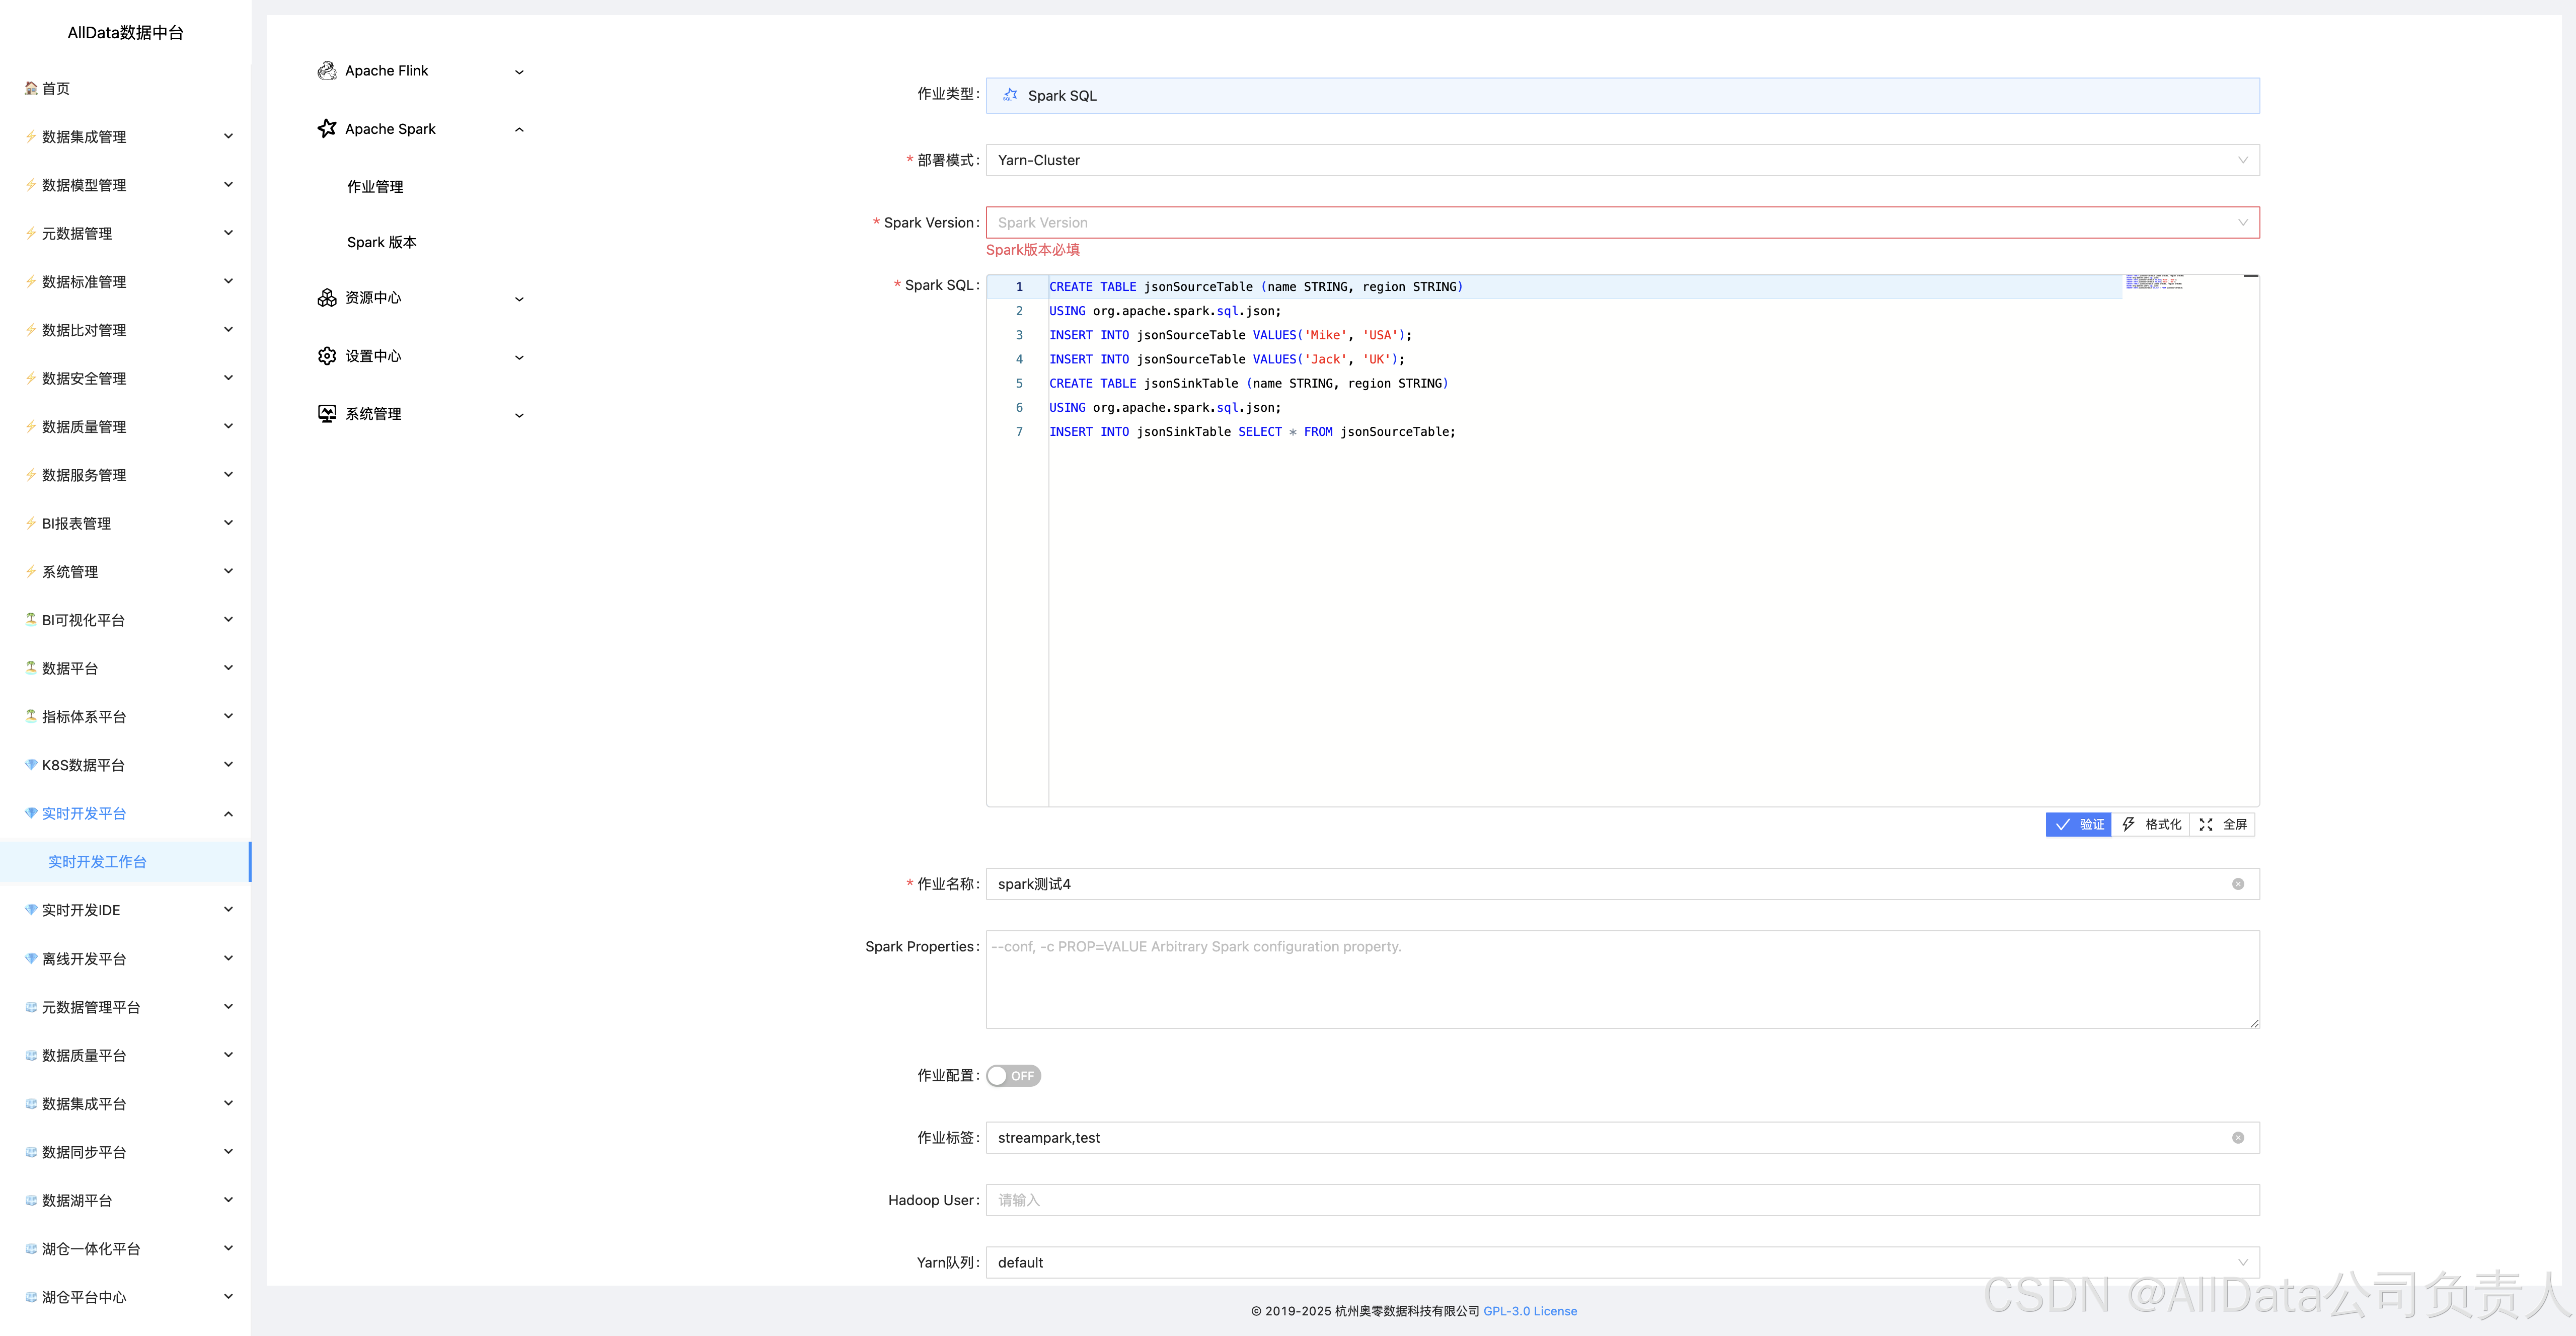Open 湖仓一体化平台 sidebar menu

pyautogui.click(x=125, y=1248)
